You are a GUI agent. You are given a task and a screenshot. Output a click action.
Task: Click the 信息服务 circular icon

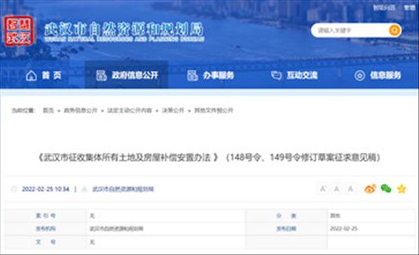pyautogui.click(x=360, y=75)
